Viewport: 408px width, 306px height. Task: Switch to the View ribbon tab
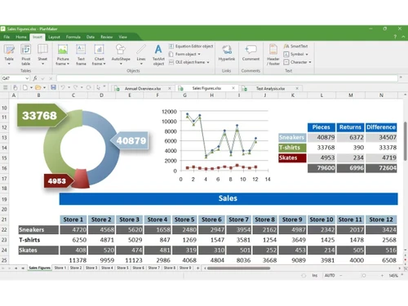[x=122, y=37]
